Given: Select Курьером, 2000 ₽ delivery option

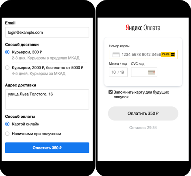Looking at the screenshot, I should (x=7, y=68).
